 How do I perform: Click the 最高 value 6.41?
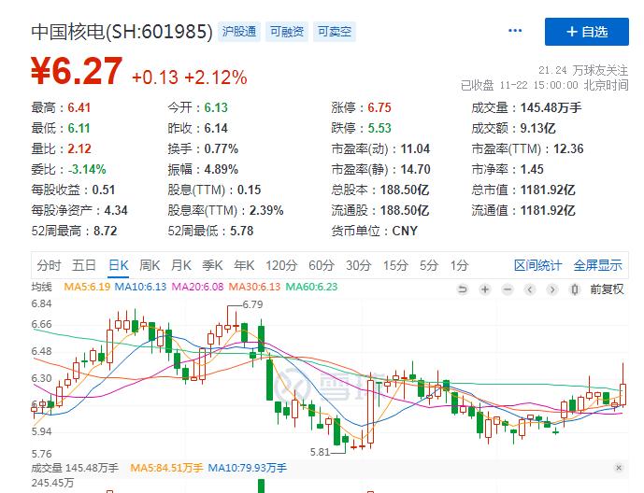click(x=79, y=108)
